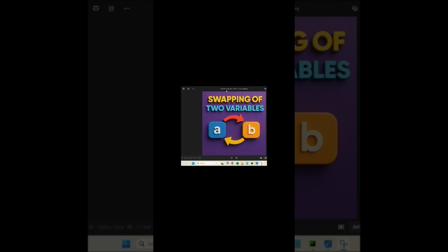Open Task View from the taskbar
This screenshot has height=252, width=448.
pos(223,163)
